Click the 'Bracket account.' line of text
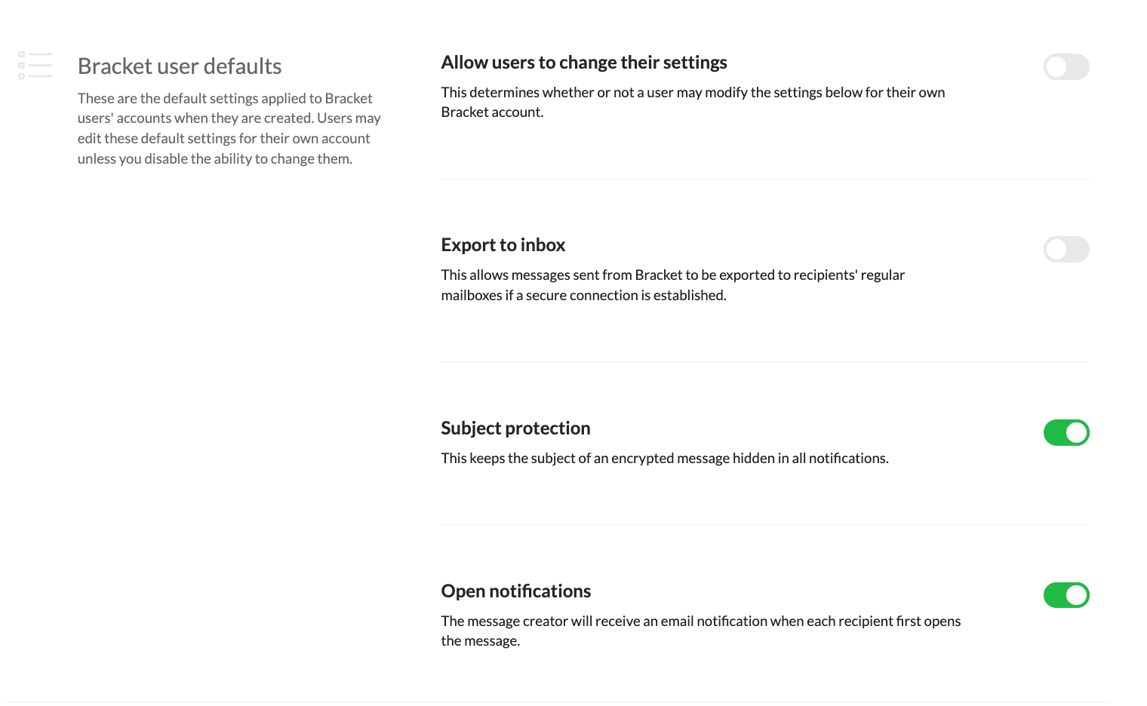Viewport: 1147px width, 706px height. (x=492, y=112)
